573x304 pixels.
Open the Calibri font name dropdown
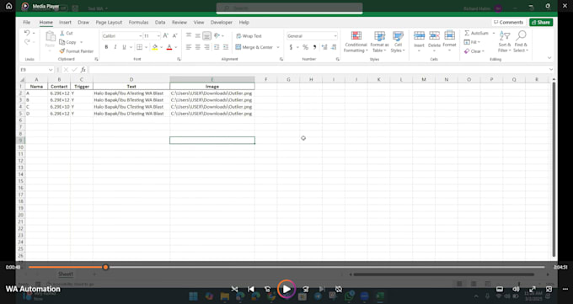point(141,36)
